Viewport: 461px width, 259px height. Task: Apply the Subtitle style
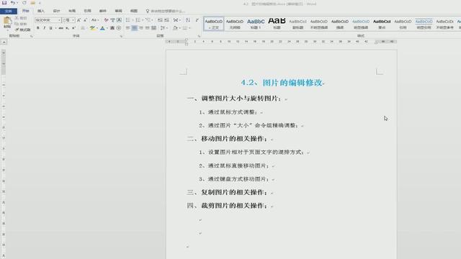pos(297,24)
